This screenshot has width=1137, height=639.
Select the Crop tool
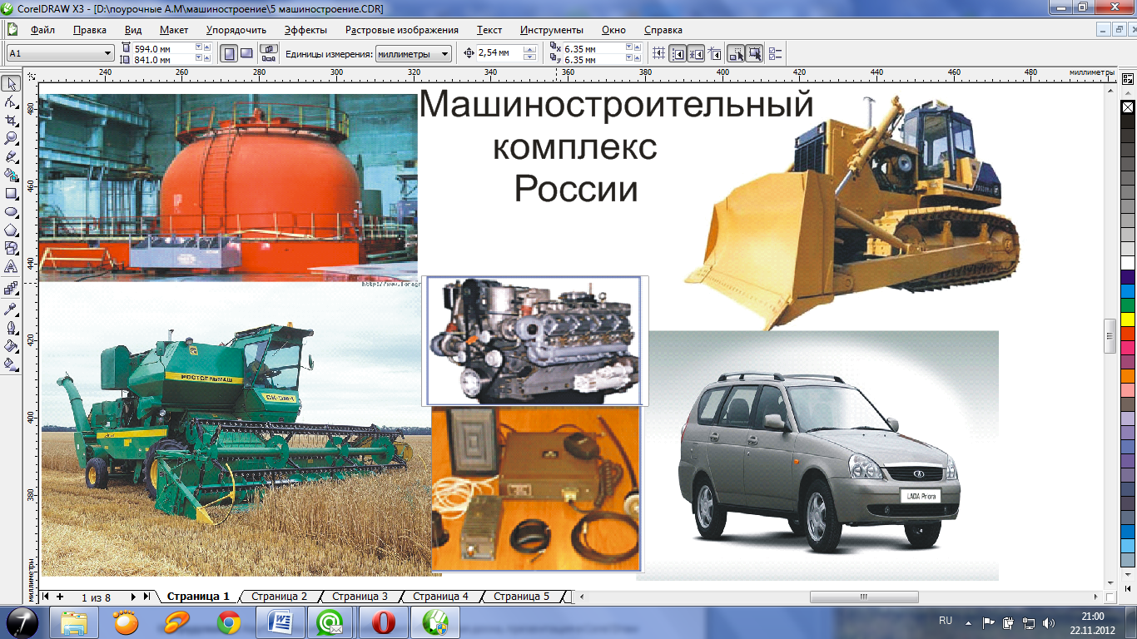[12, 120]
